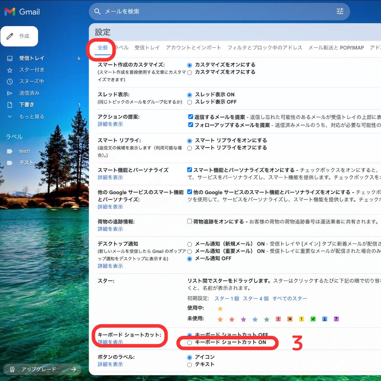The image size is (381, 381).
Task: Click the red star under 未使用
Action: click(232, 319)
